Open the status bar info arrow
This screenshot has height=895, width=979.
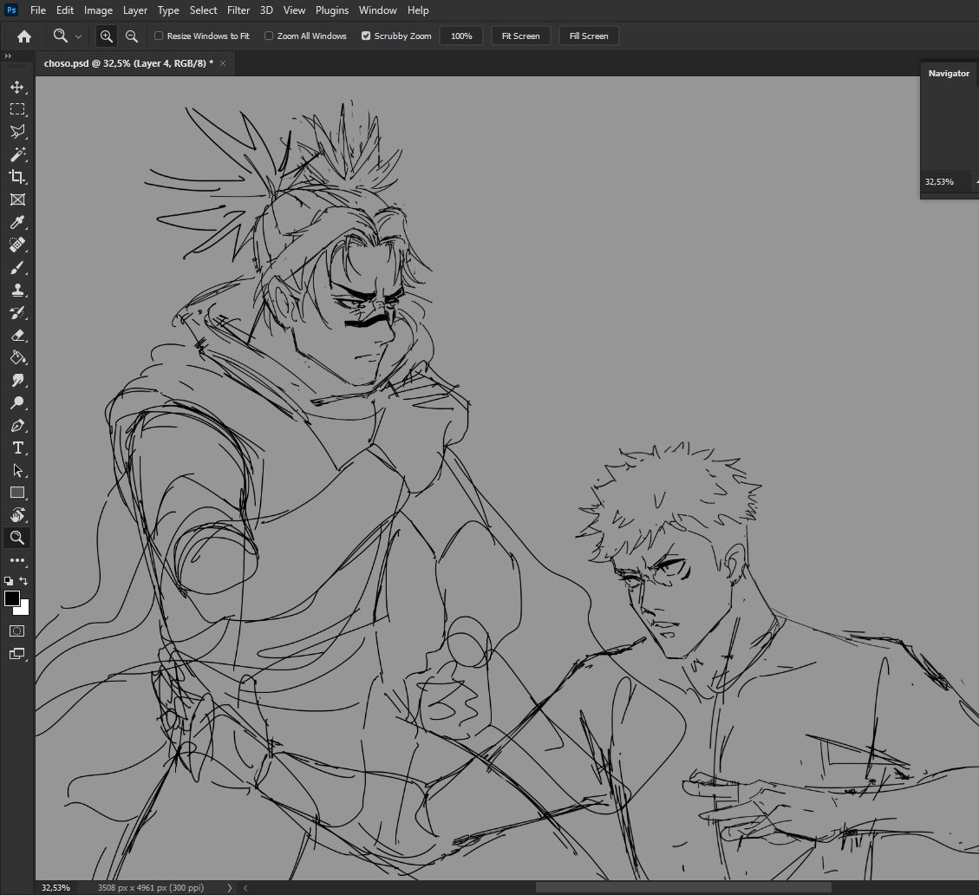230,887
